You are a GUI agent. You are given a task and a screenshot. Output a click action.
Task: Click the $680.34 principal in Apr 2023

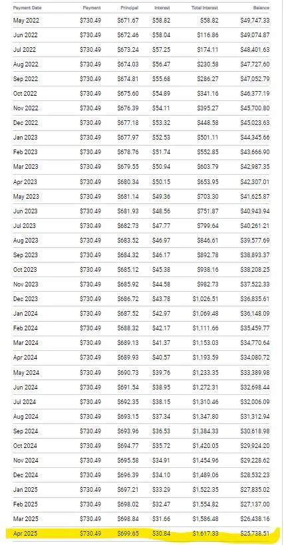[x=128, y=182]
